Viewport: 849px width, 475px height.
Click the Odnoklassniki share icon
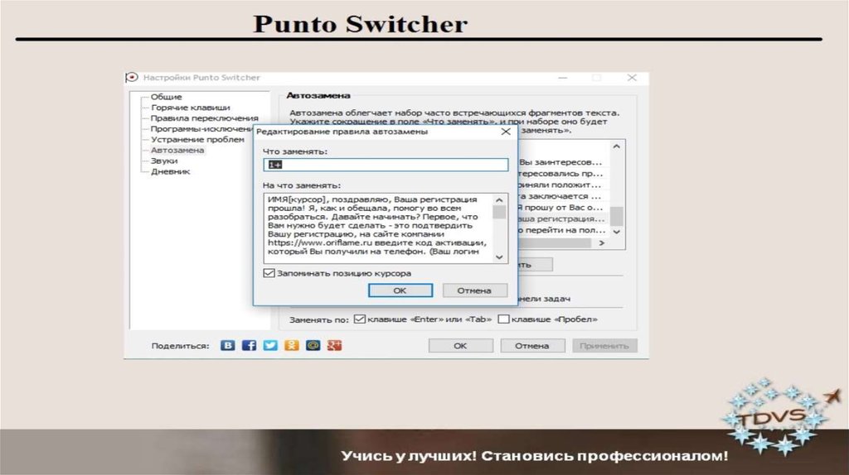(x=292, y=345)
